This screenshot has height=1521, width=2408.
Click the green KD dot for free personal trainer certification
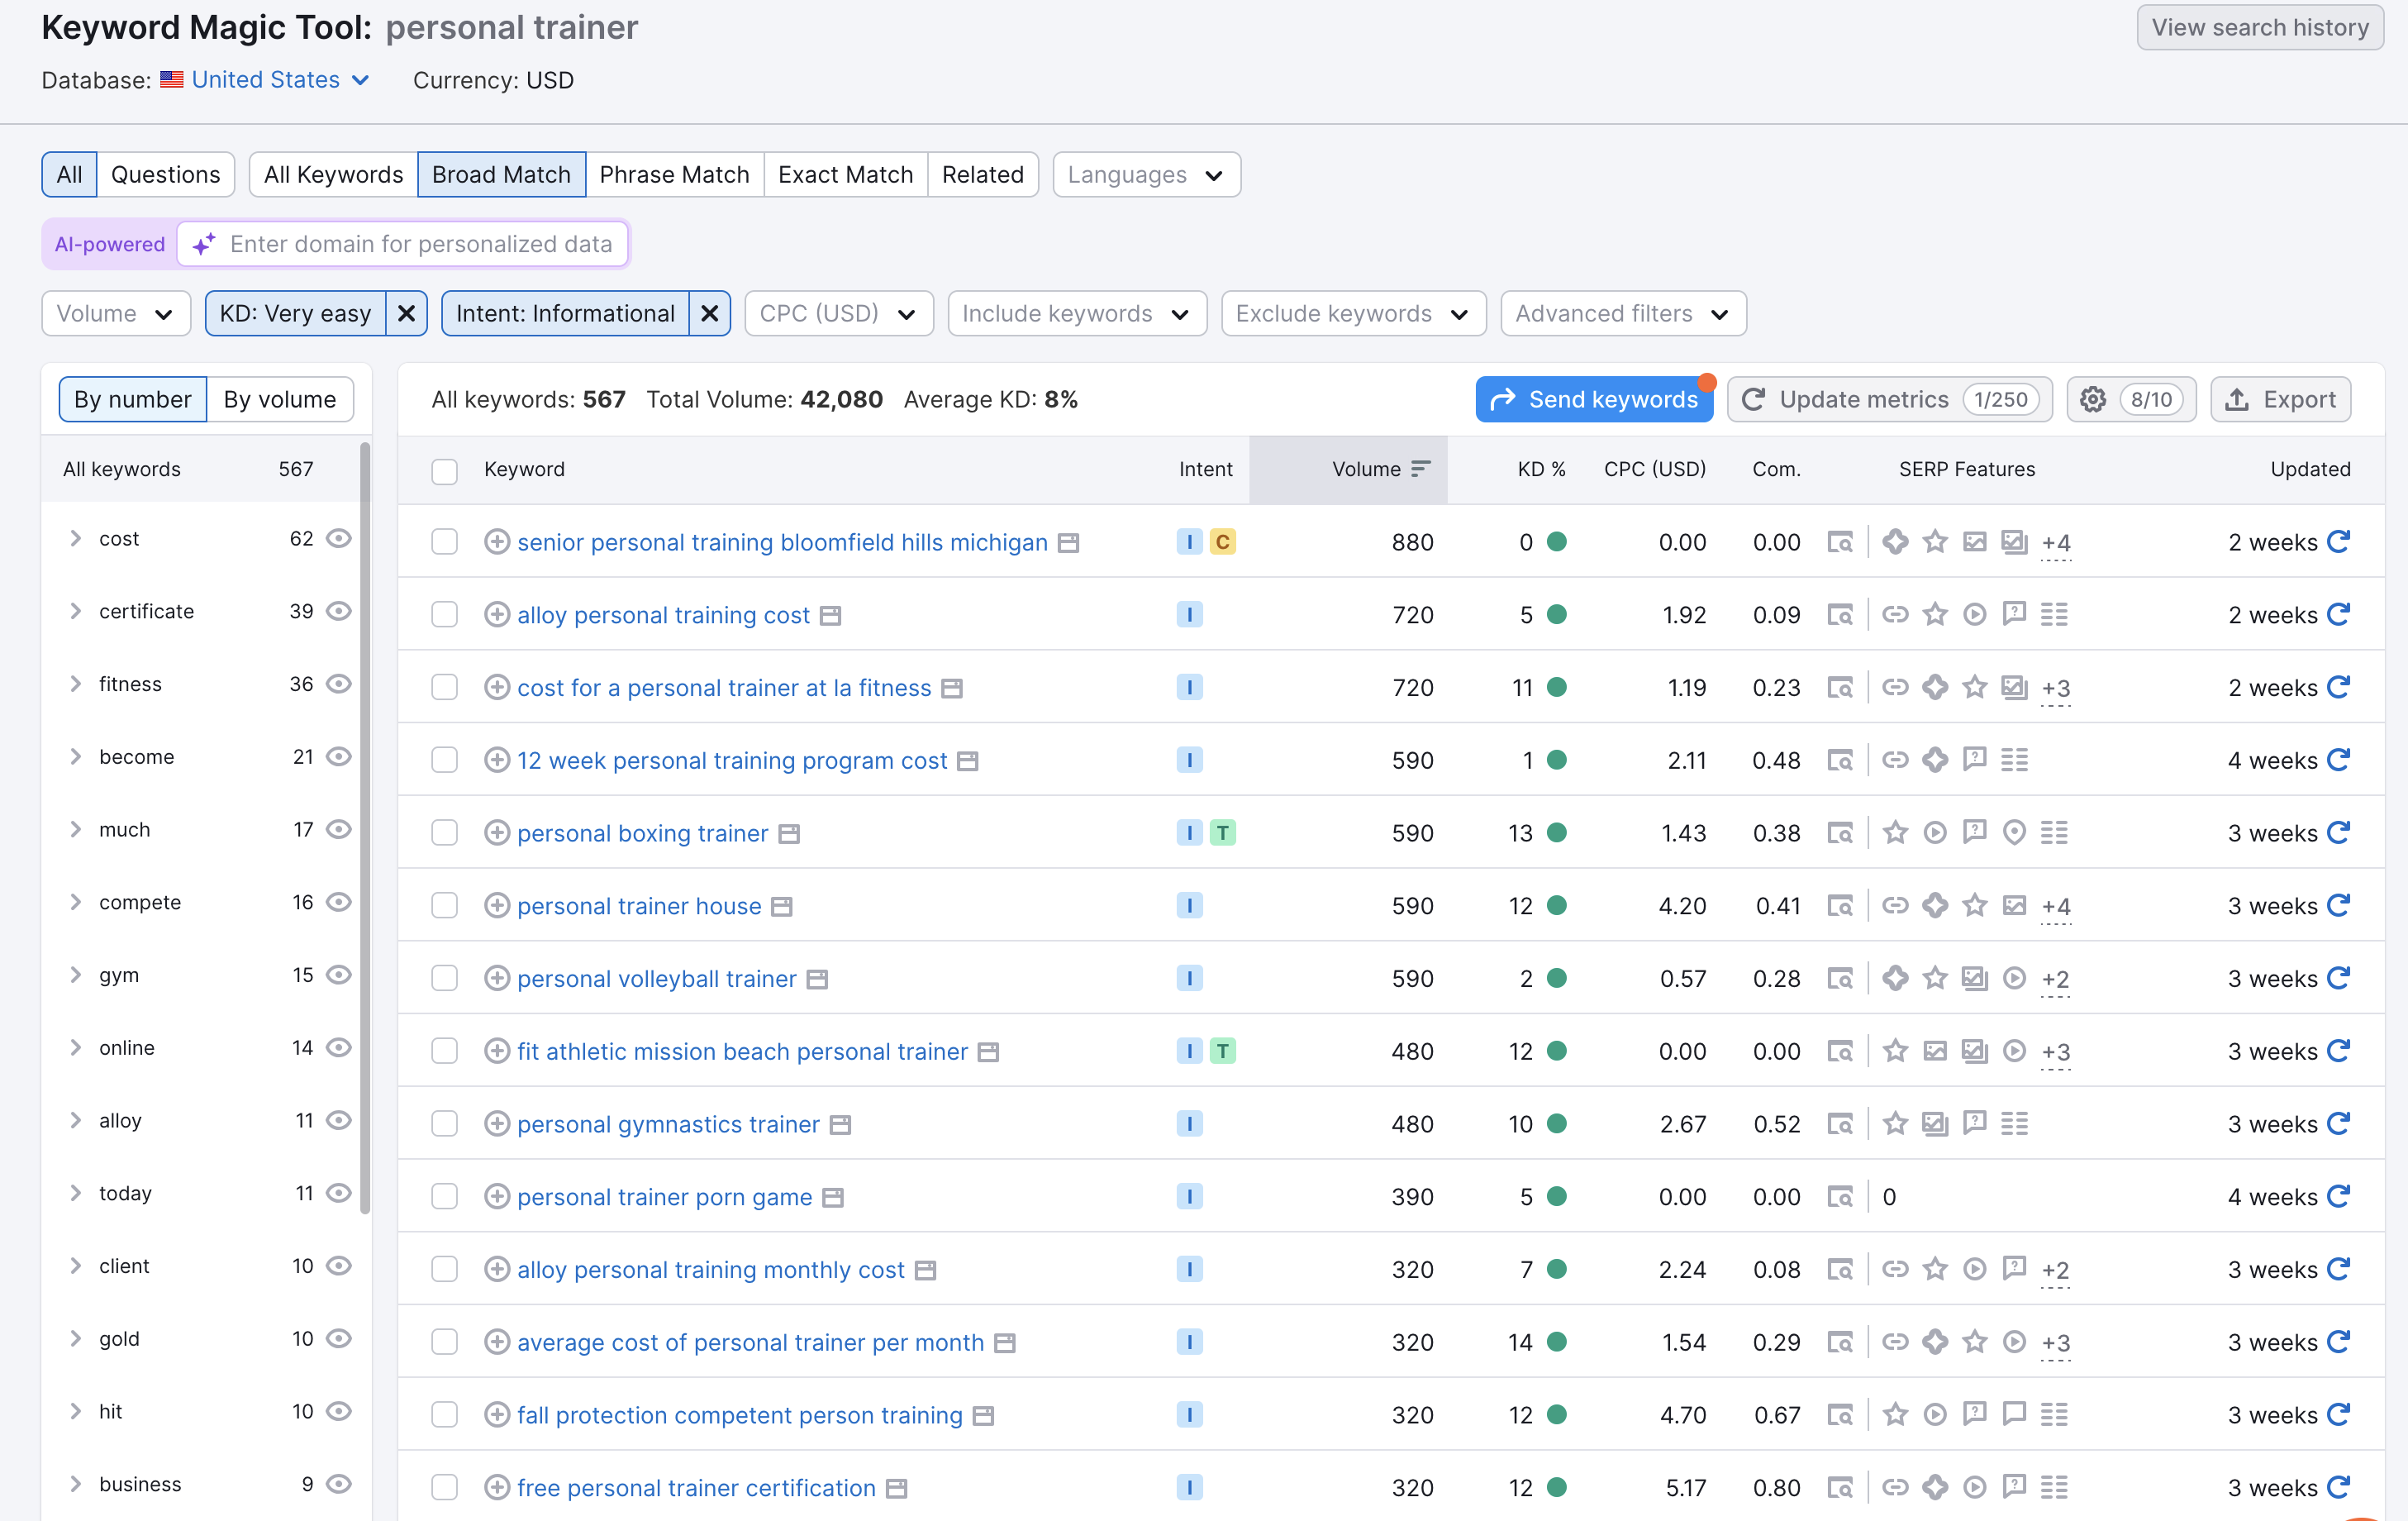(1556, 1488)
